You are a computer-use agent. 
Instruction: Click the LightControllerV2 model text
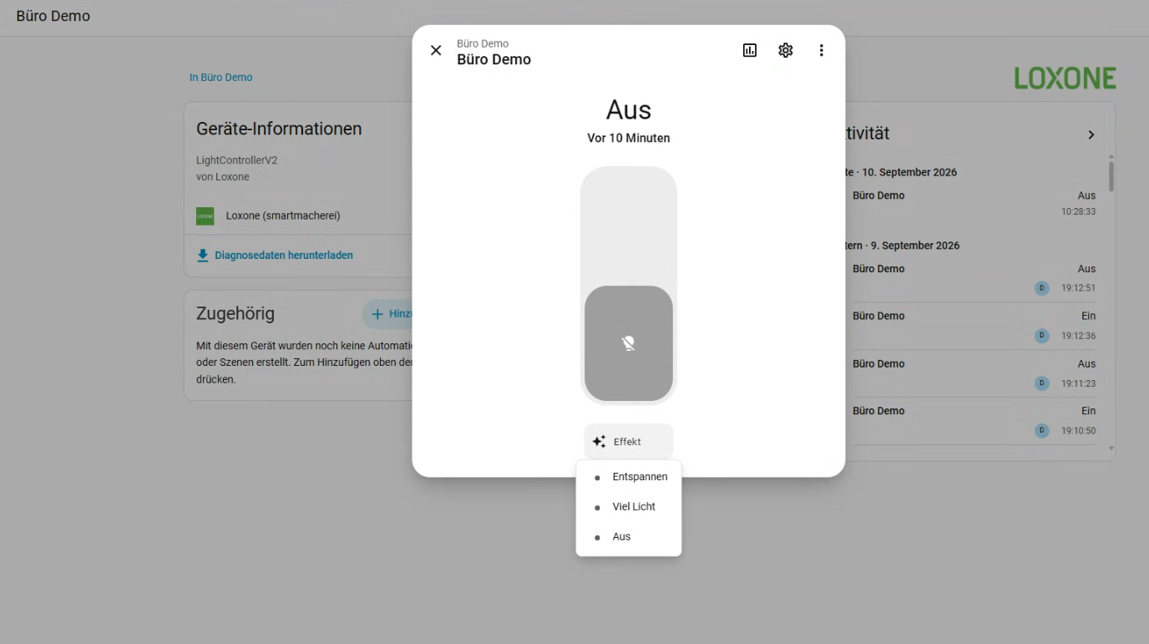pos(237,160)
